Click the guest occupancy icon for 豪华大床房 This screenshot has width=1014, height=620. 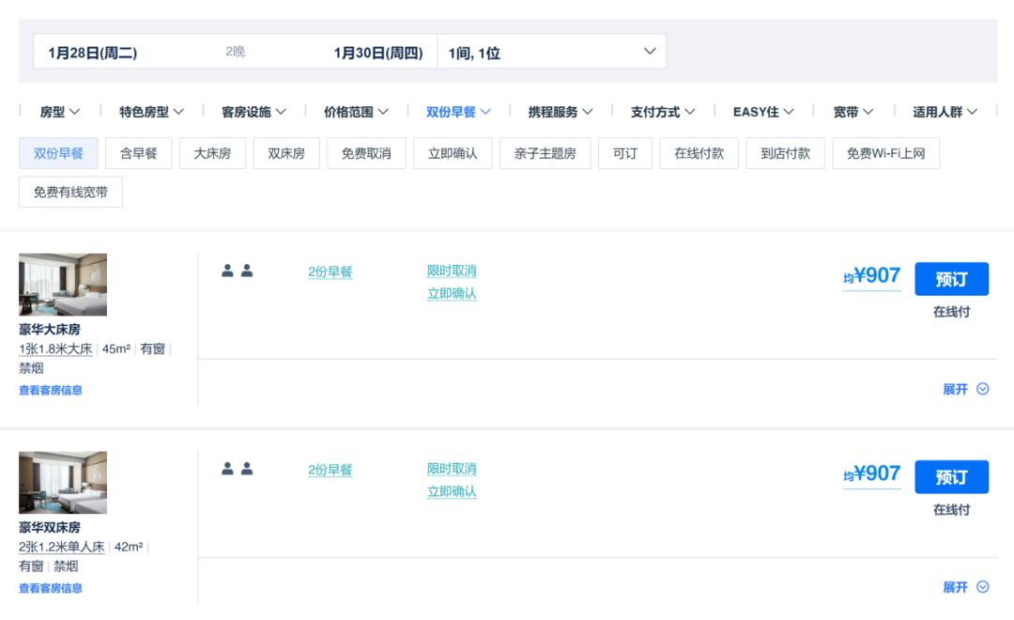(237, 271)
